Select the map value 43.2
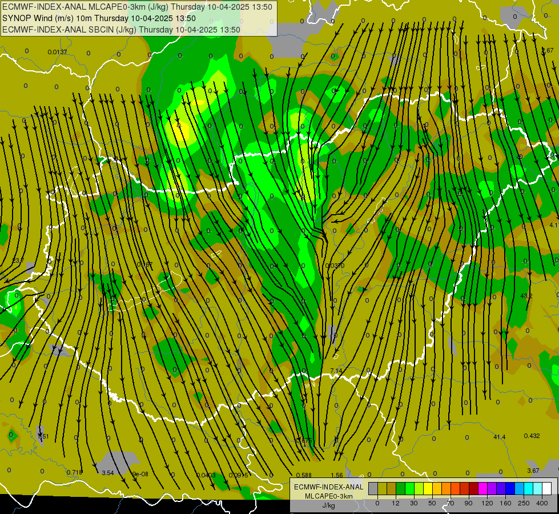This screenshot has height=514, width=559. pyautogui.click(x=526, y=296)
